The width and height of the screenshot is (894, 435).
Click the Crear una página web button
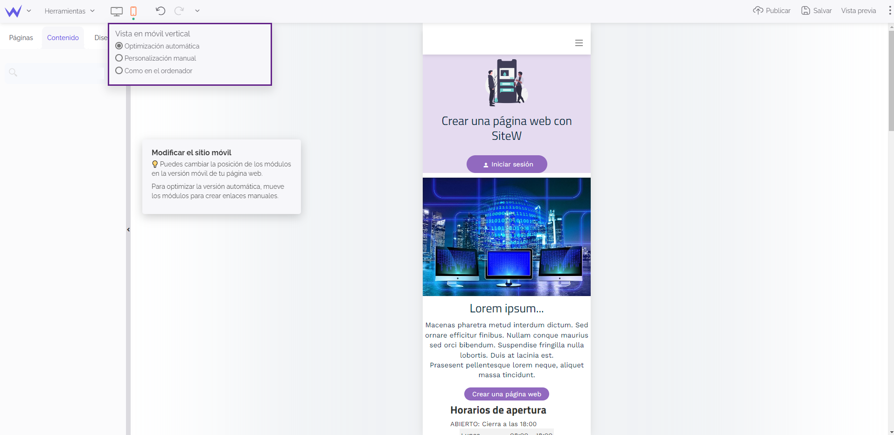[507, 394]
